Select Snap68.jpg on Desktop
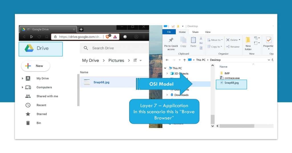 click(x=231, y=83)
